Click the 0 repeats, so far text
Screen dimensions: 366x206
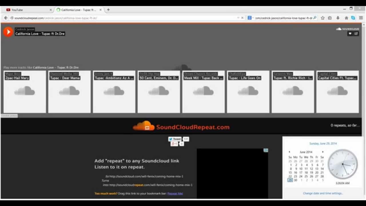[345, 125]
